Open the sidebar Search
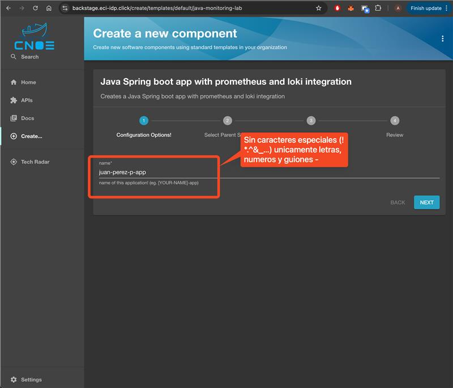 [29, 57]
